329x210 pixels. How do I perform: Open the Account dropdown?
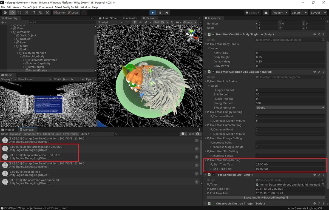[280, 13]
